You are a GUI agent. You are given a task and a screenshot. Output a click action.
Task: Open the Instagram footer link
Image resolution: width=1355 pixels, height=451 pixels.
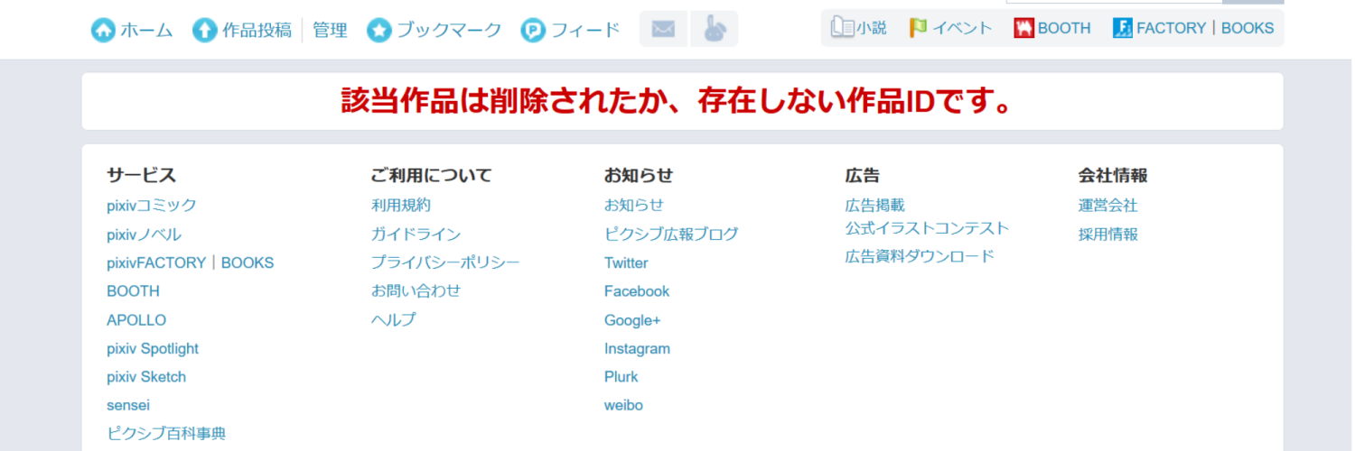[638, 349]
